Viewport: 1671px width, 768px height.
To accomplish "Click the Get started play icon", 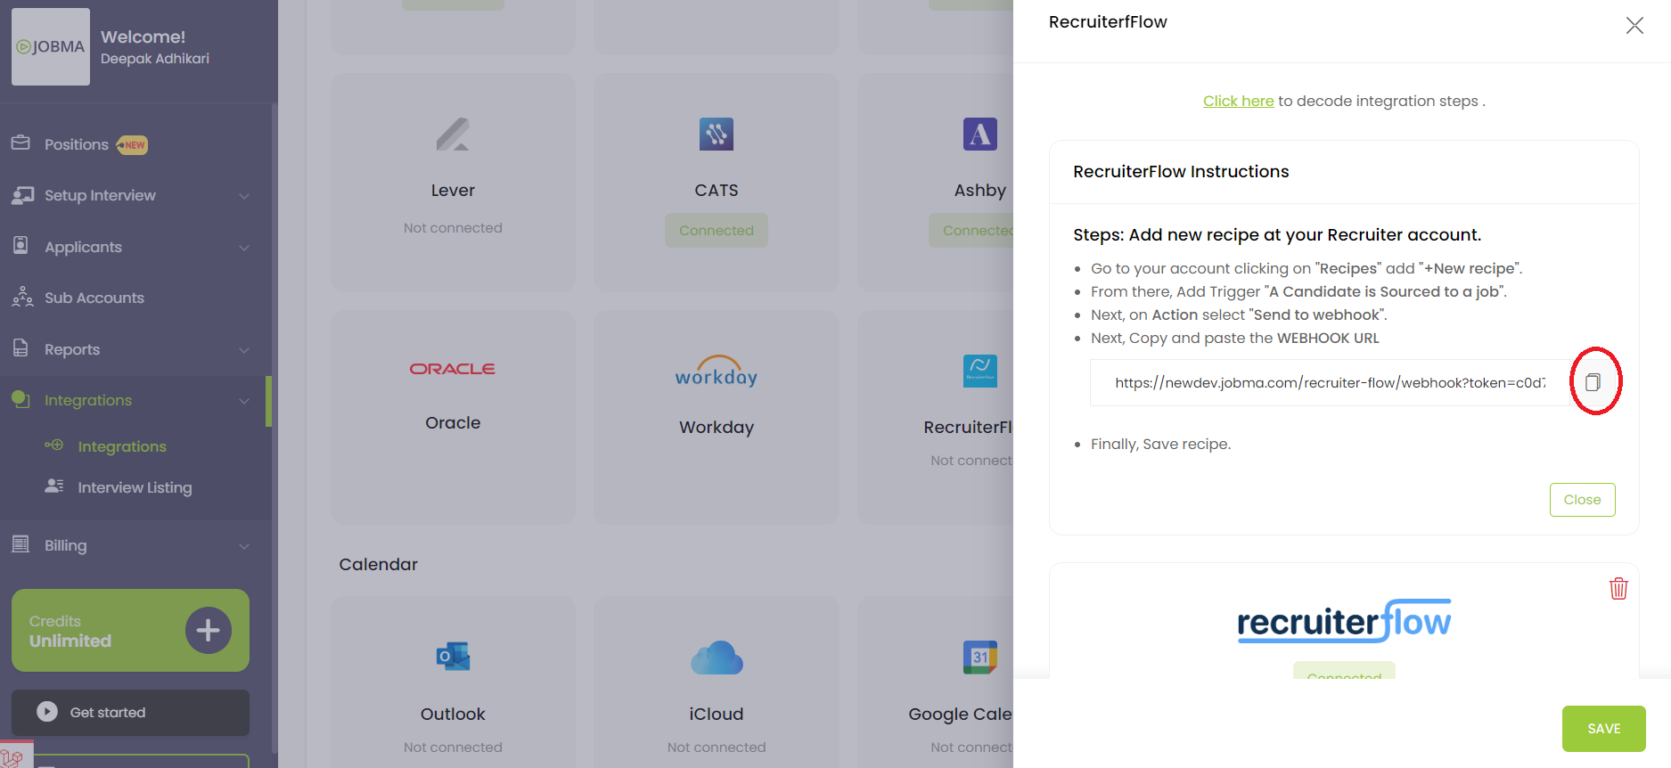I will [x=47, y=712].
